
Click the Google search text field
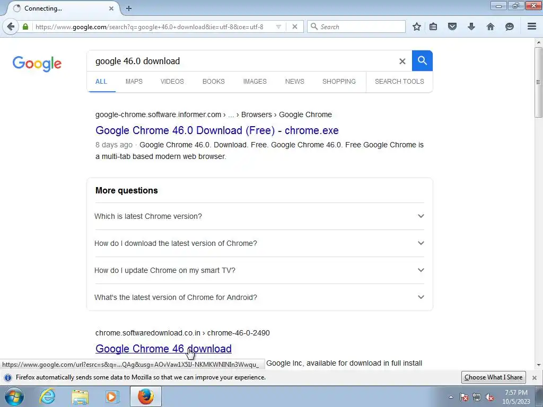(242, 61)
